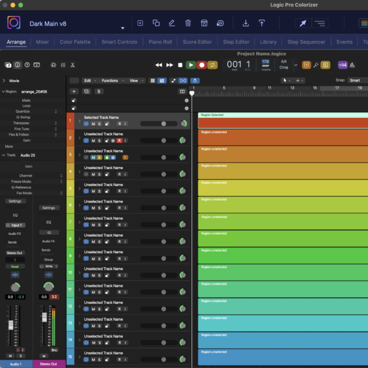Screen dimensions: 368x368
Task: Toggle the purple 1234 count-in button
Action: coord(343,65)
